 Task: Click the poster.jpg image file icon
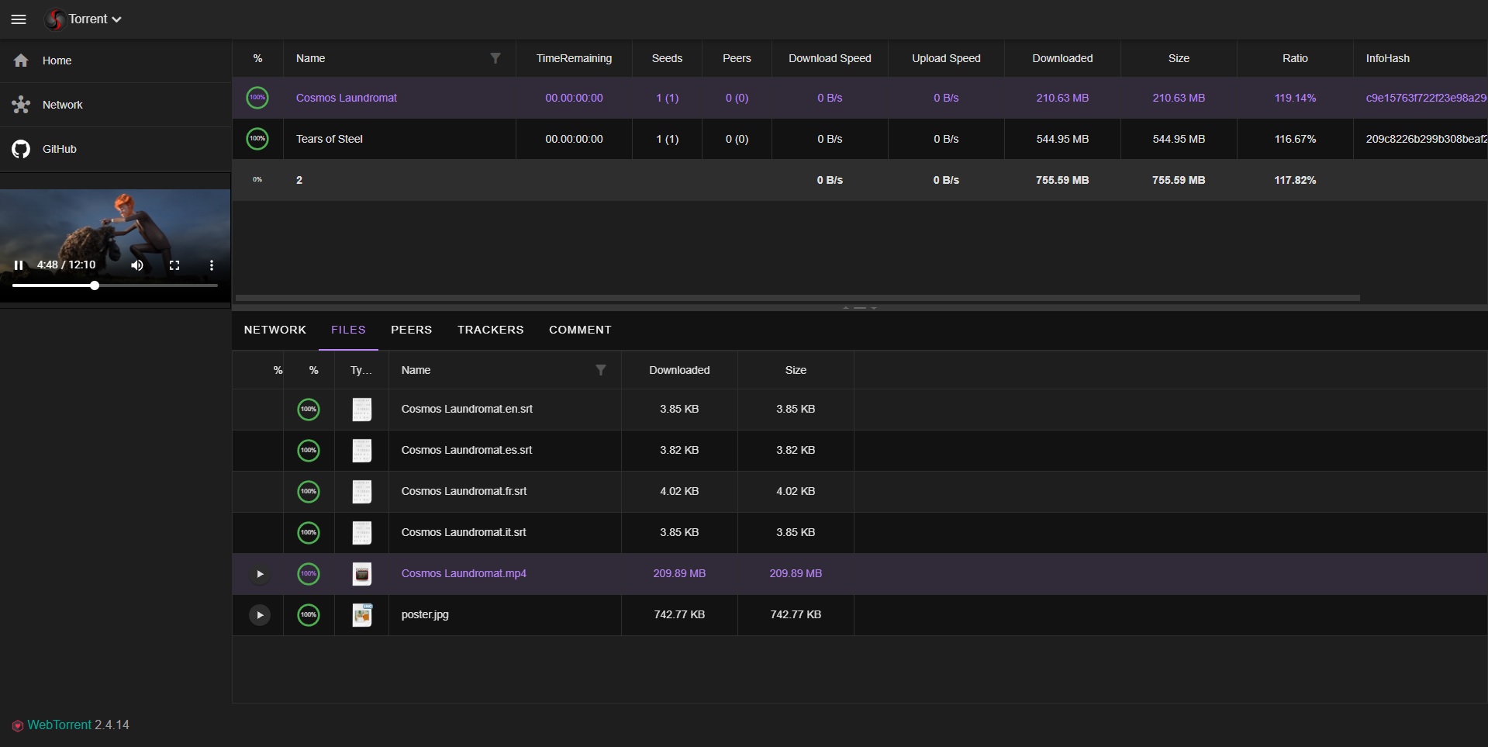[362, 614]
